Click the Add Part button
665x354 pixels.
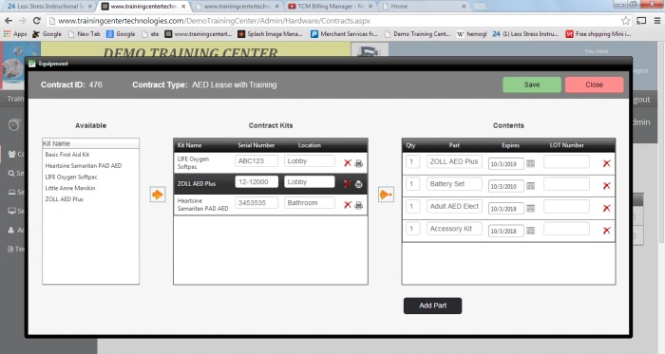(x=432, y=306)
